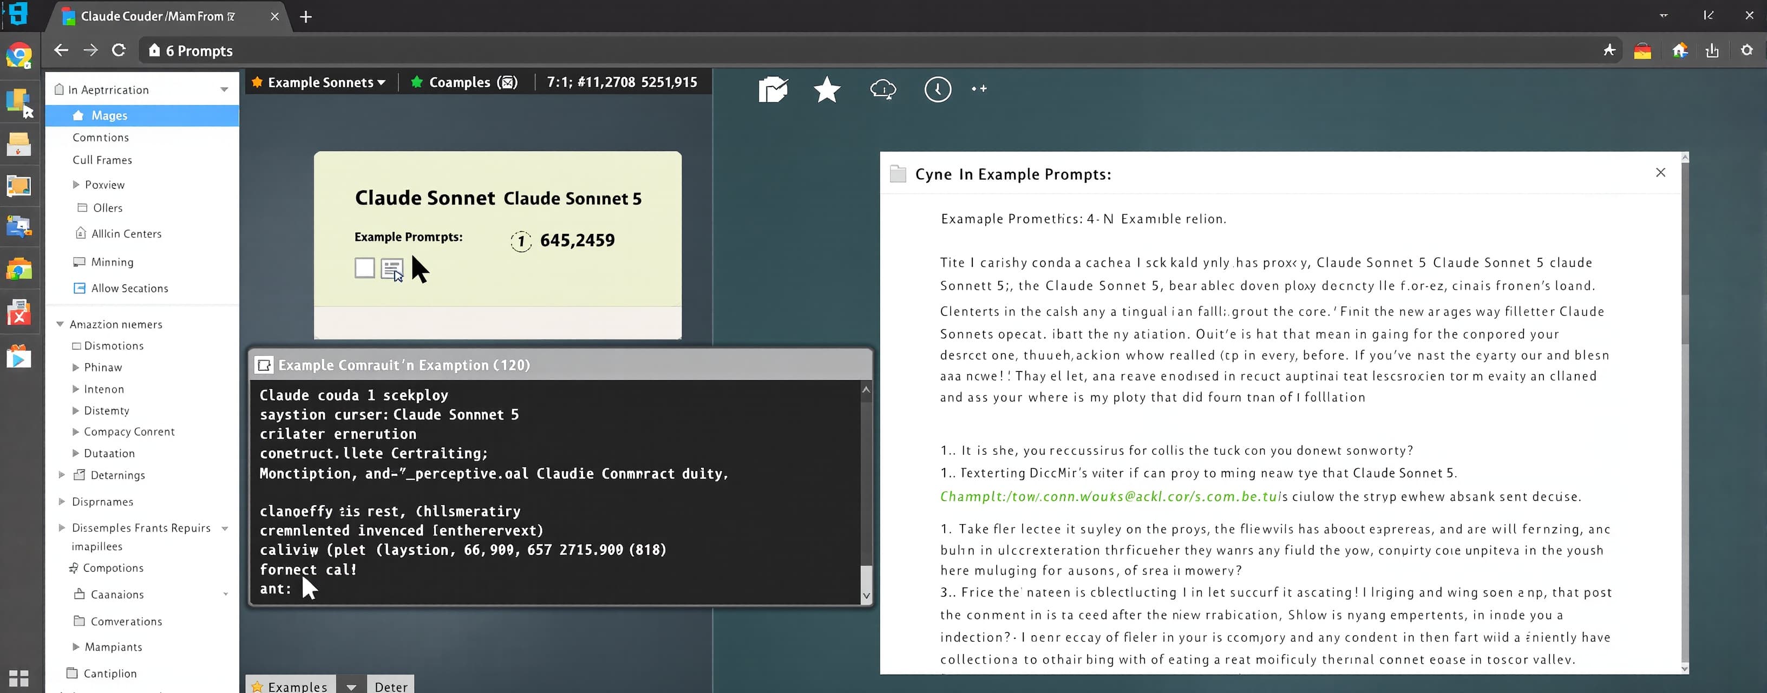Open the home extension icon
The image size is (1767, 693).
[1679, 50]
